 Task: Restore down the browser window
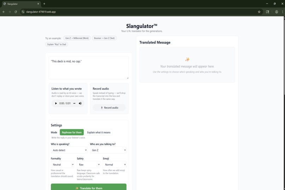275,4
